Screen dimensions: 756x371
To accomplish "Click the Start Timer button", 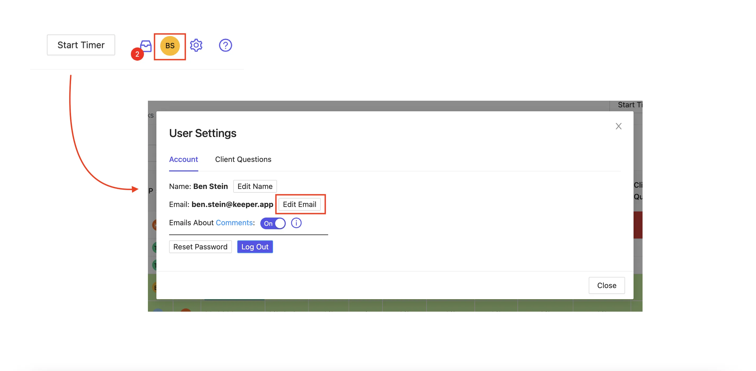I will pyautogui.click(x=81, y=45).
